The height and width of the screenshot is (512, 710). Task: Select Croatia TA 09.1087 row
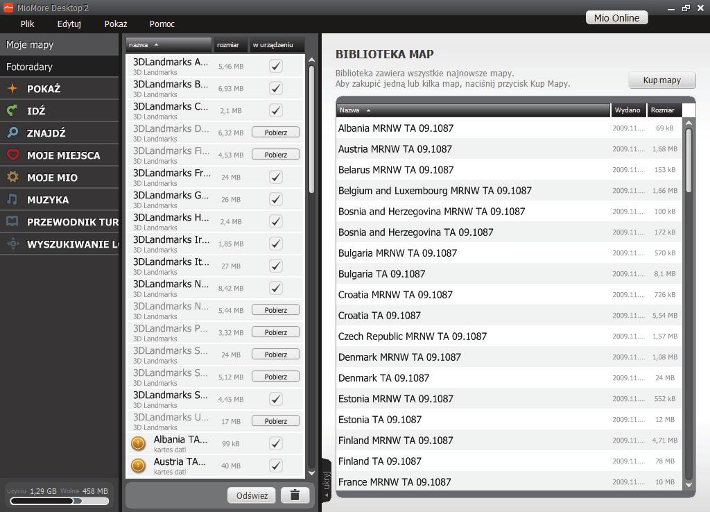click(509, 316)
